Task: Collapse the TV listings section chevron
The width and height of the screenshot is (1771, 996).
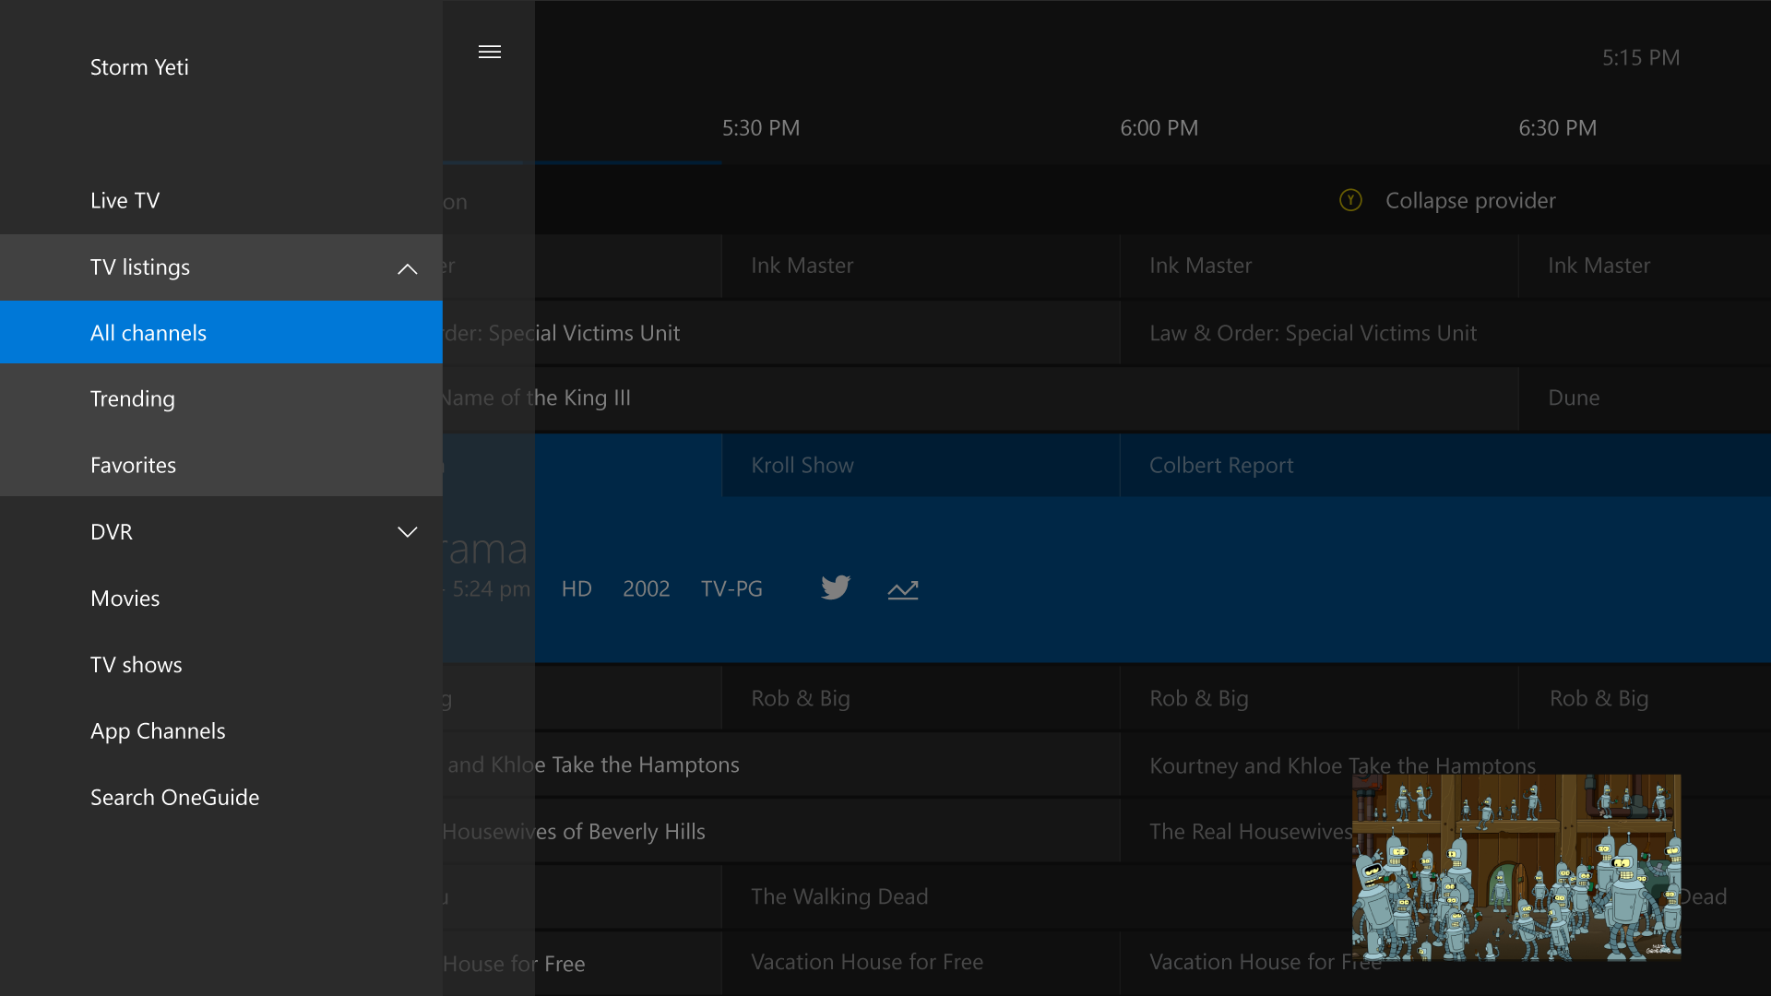Action: click(407, 268)
